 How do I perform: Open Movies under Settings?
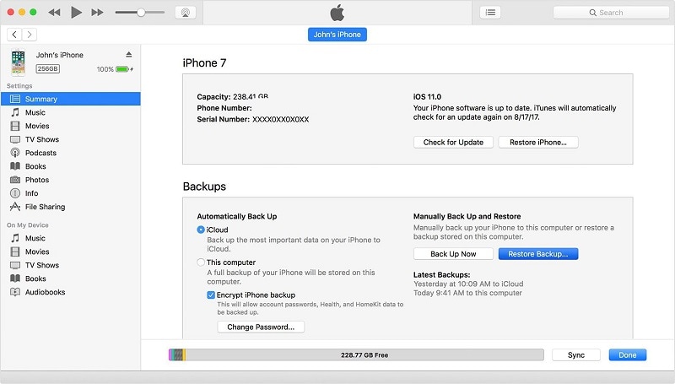coord(71,126)
